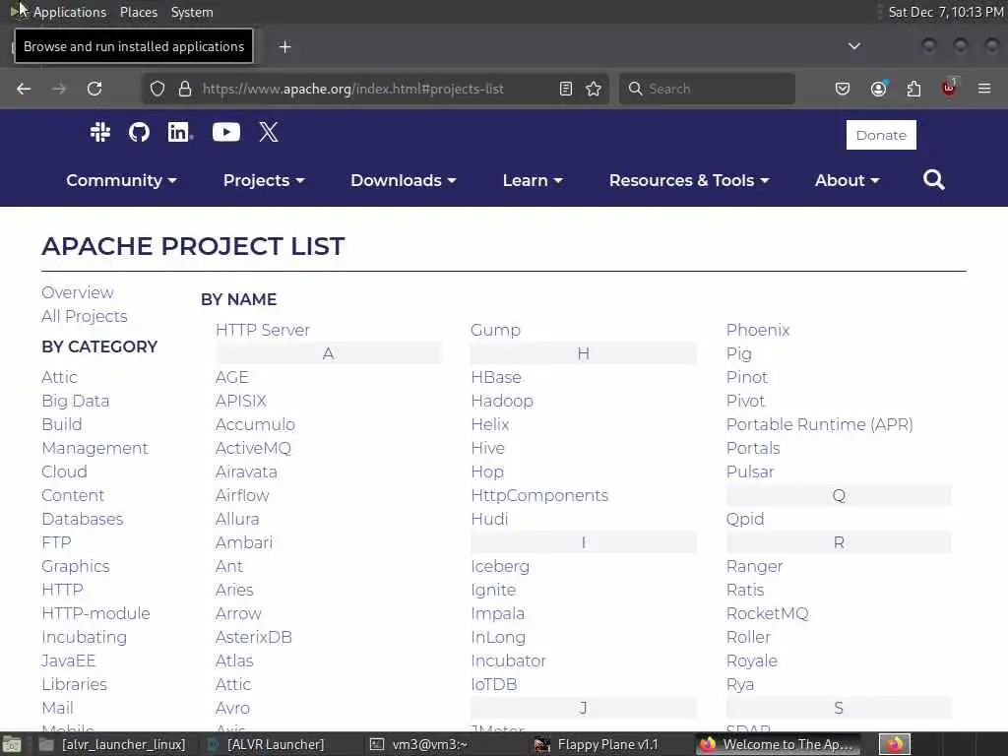The image size is (1008, 756).
Task: Go back with the browser back arrow
Action: coord(24,89)
